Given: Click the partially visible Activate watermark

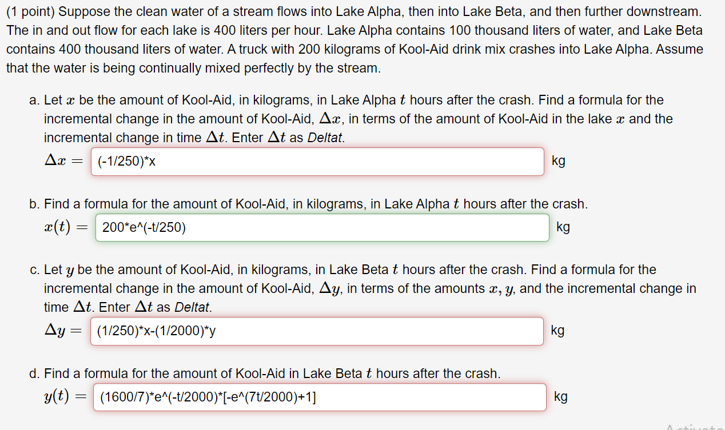Looking at the screenshot, I should [x=692, y=427].
